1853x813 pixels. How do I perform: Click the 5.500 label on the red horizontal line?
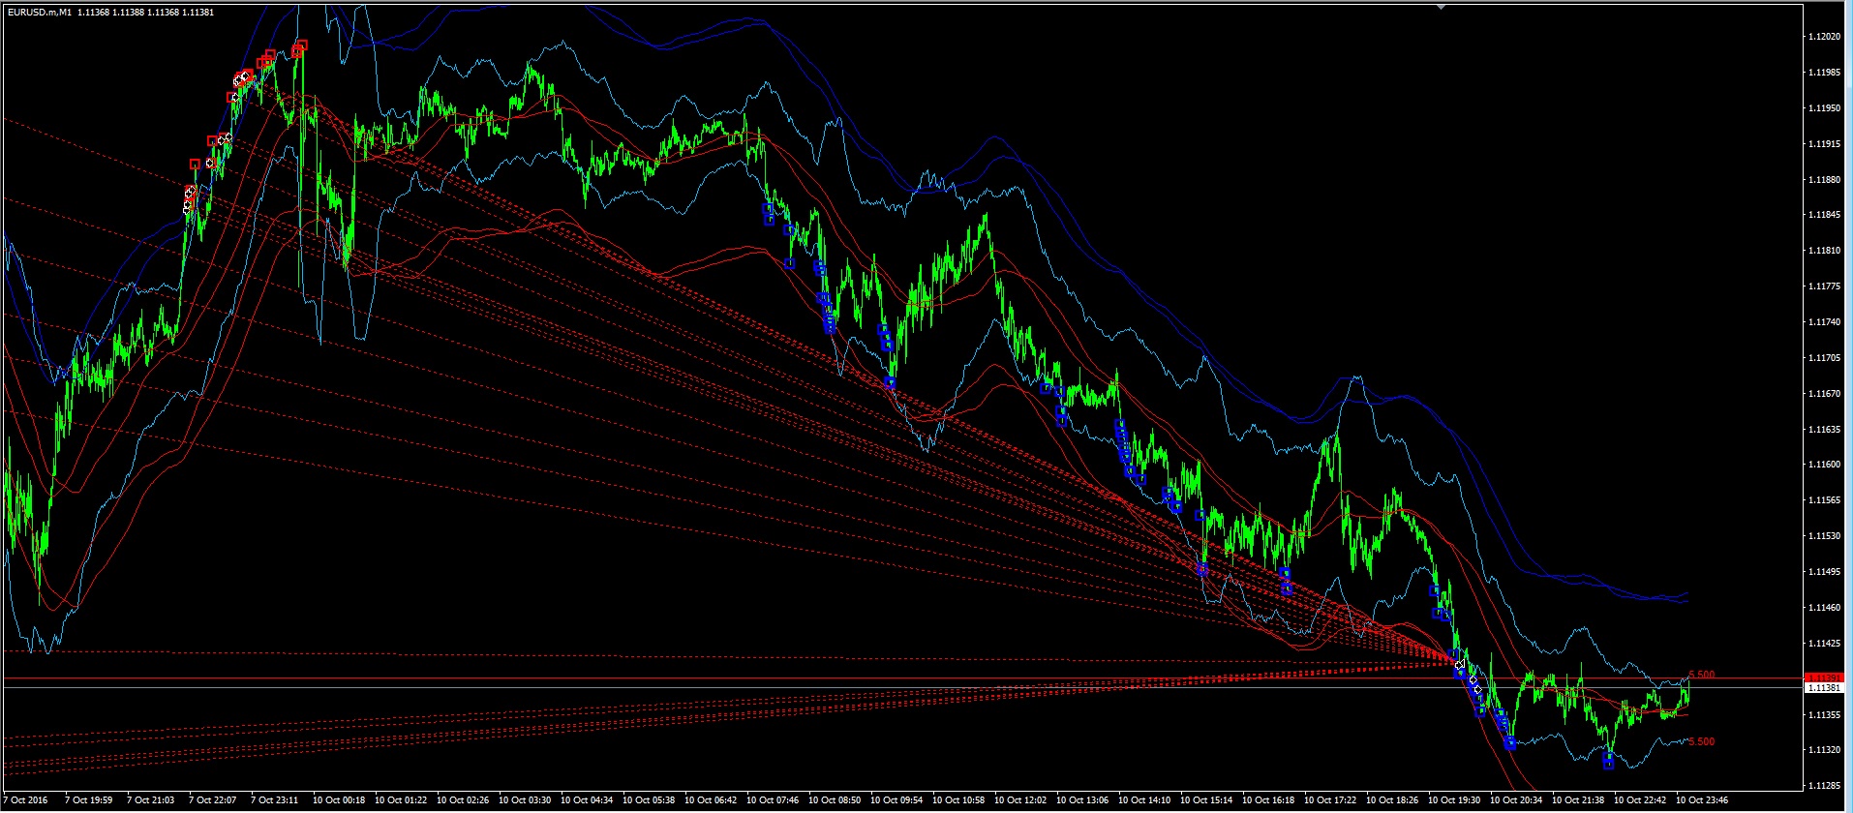(1701, 675)
